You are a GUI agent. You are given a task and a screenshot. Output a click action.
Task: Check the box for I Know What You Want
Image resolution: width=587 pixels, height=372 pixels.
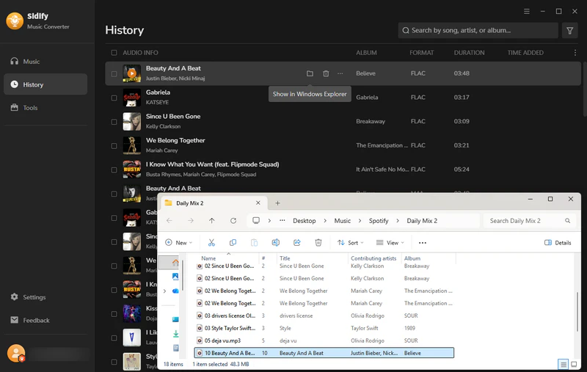(114, 169)
